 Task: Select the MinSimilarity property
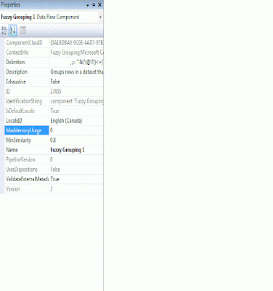[18, 140]
